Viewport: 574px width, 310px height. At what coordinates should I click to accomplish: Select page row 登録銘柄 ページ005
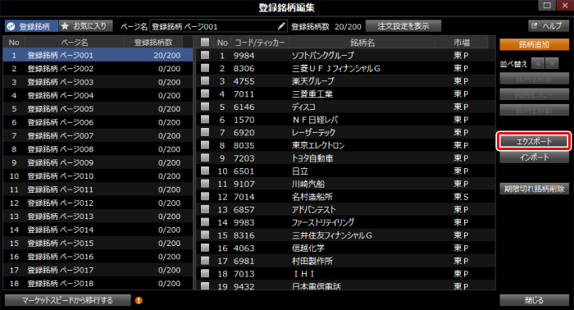pyautogui.click(x=98, y=109)
